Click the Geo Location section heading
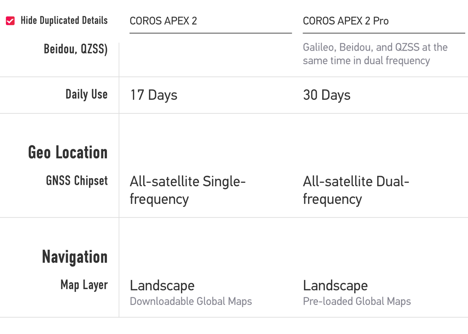Viewport: 468px width, 334px height. [68, 152]
